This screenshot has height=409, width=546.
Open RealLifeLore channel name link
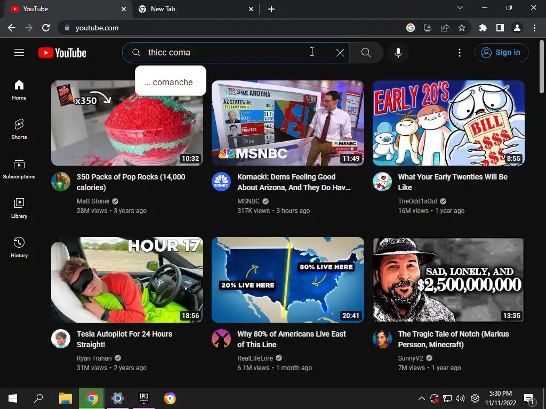(255, 358)
